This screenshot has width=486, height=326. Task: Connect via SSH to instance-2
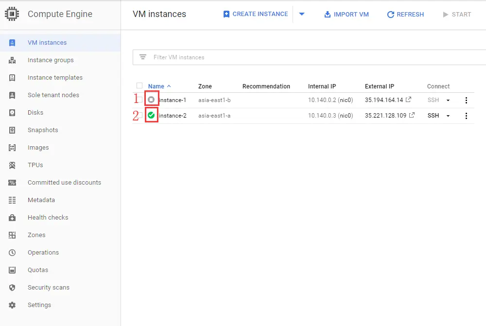pyautogui.click(x=433, y=116)
